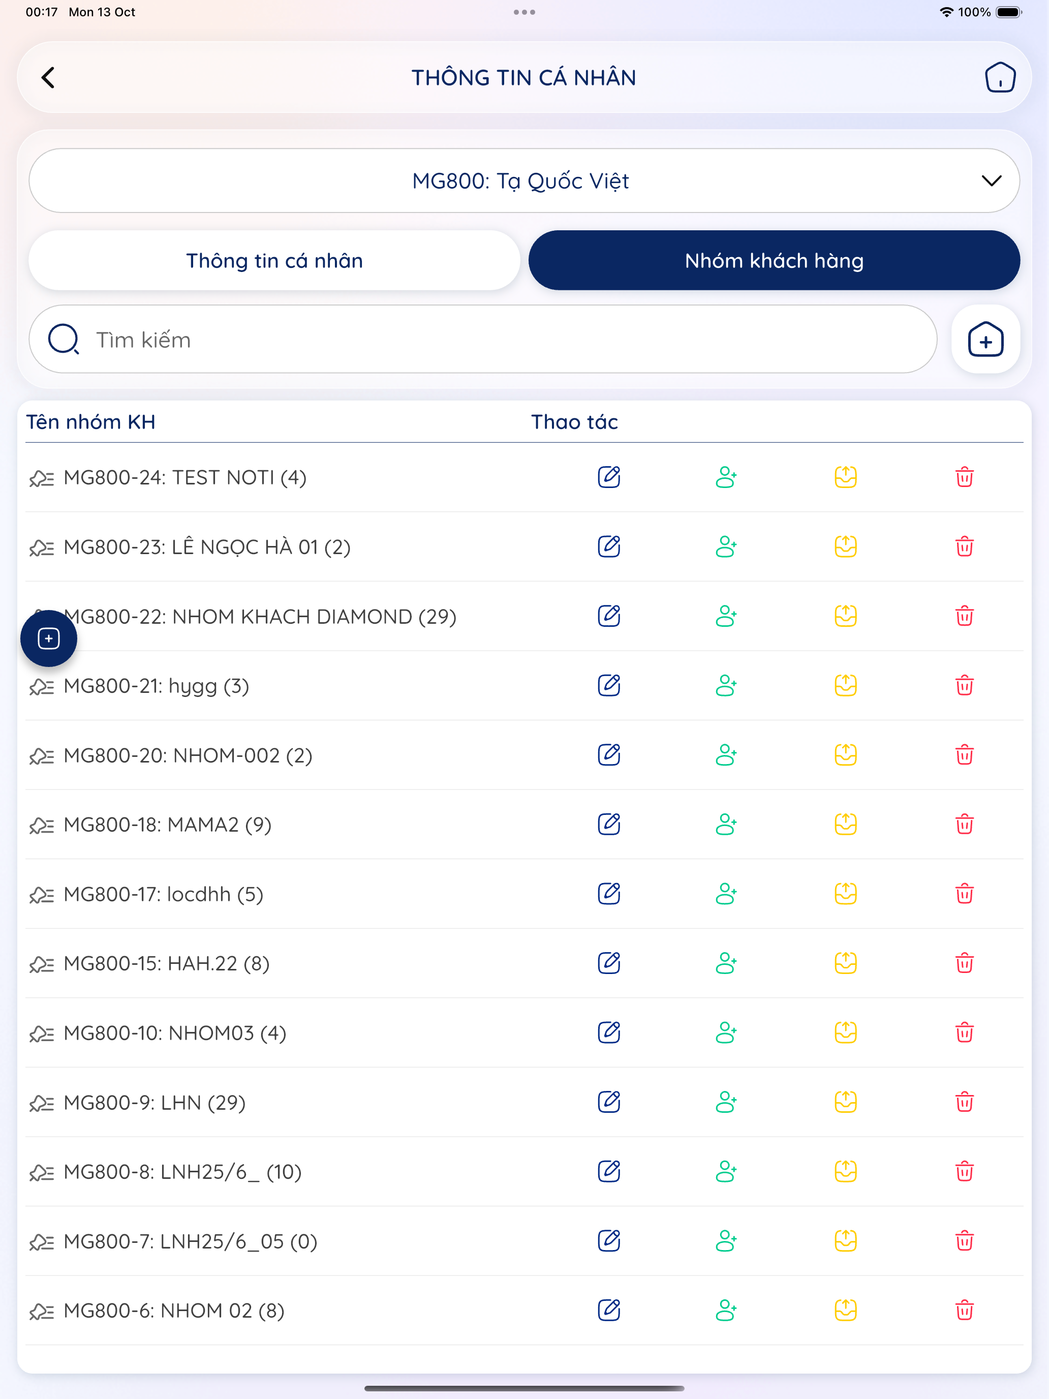Delete the MG800-9: LHN group

964,1102
